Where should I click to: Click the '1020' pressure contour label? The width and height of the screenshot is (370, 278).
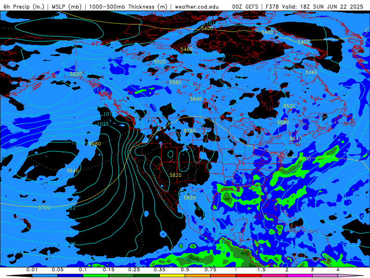103,124
